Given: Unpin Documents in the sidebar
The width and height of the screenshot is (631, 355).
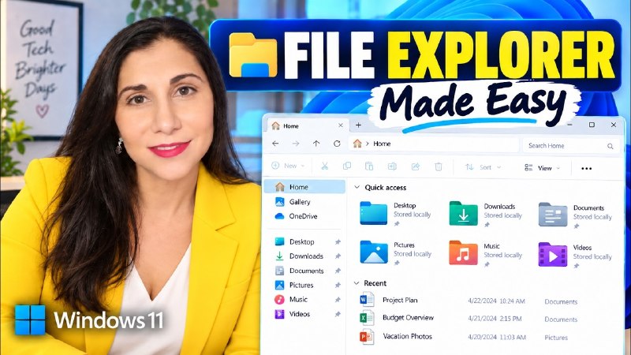Looking at the screenshot, I should (x=338, y=271).
